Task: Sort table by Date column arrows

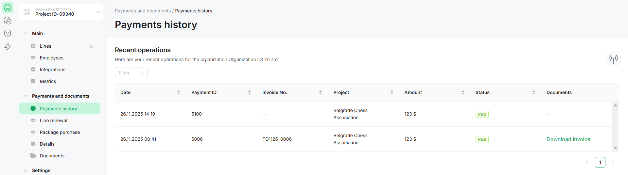Action: coord(179,92)
